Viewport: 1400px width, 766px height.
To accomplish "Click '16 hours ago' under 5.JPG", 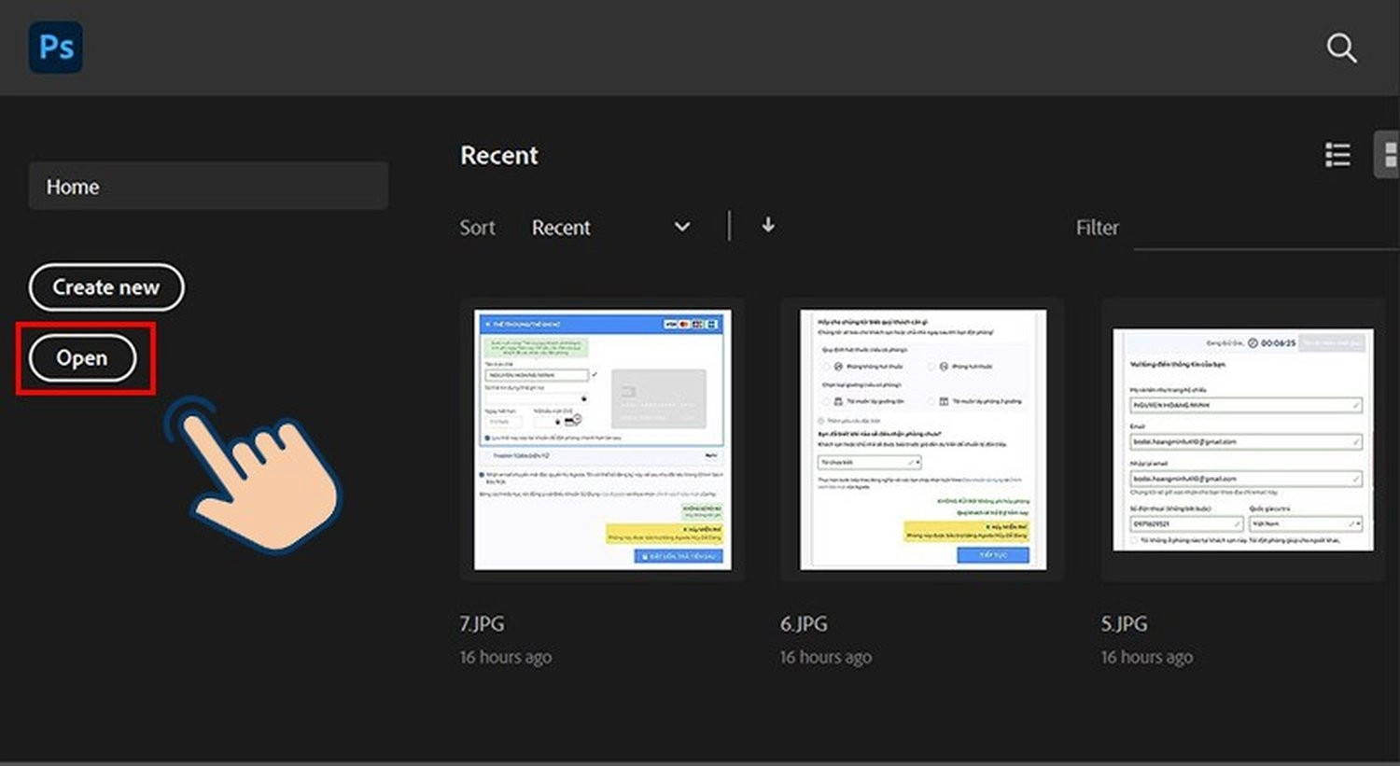I will (x=1146, y=657).
